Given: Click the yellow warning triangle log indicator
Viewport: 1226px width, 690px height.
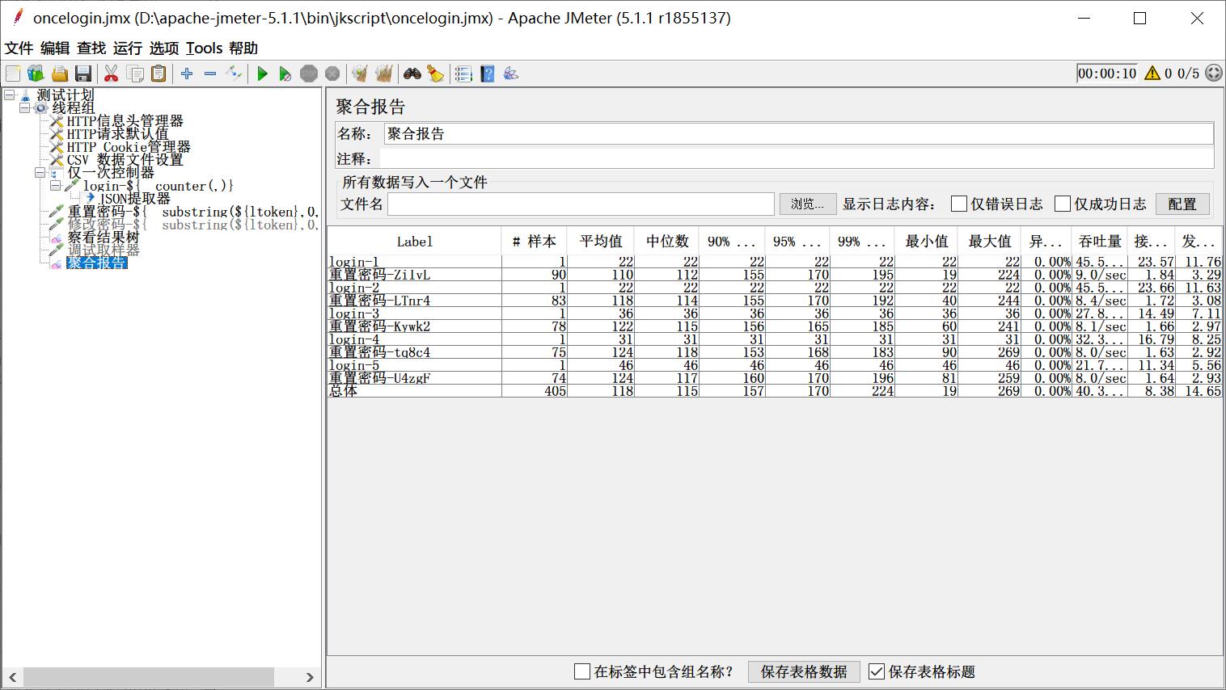Looking at the screenshot, I should (x=1152, y=74).
